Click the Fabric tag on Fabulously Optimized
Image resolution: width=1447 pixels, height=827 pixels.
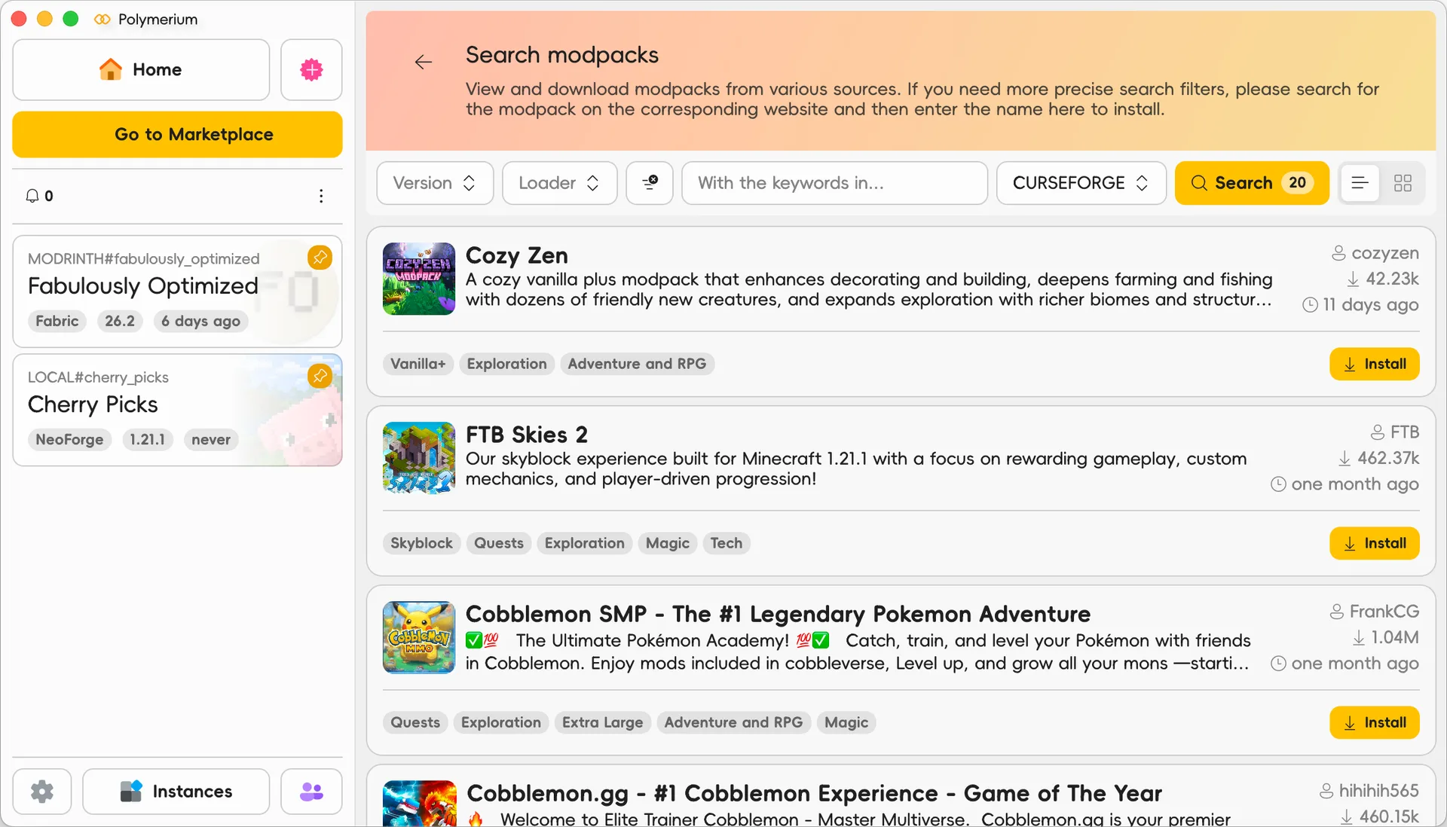[57, 321]
